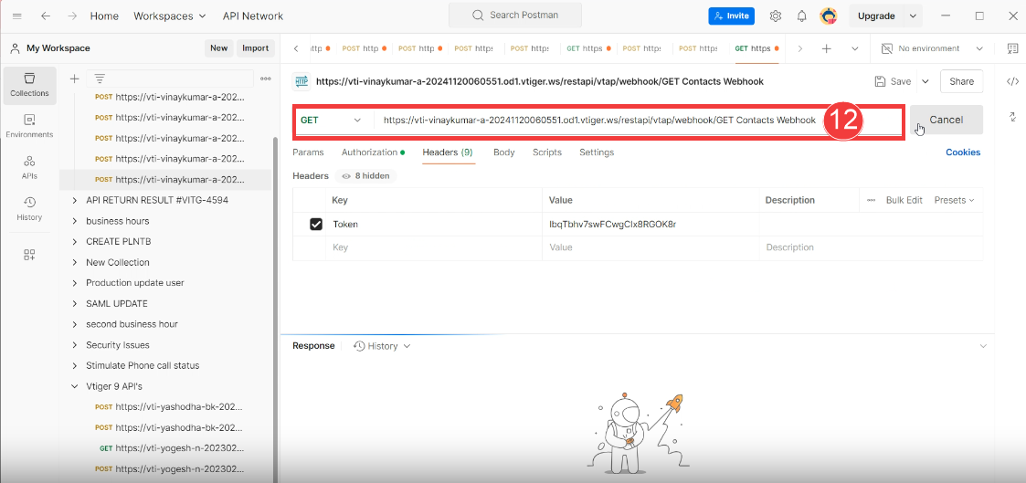Open collections view more actions ellipsis
This screenshot has width=1026, height=483.
point(266,79)
